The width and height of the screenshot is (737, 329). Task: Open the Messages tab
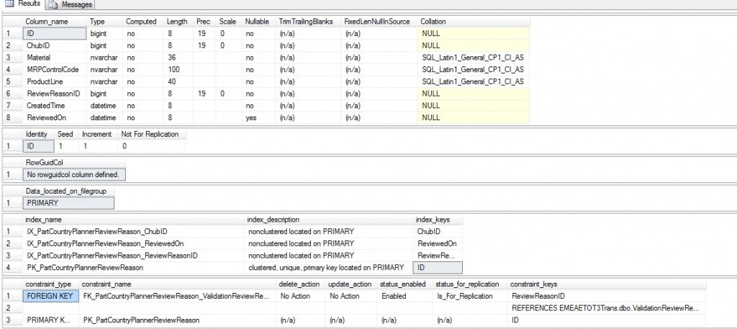[70, 5]
